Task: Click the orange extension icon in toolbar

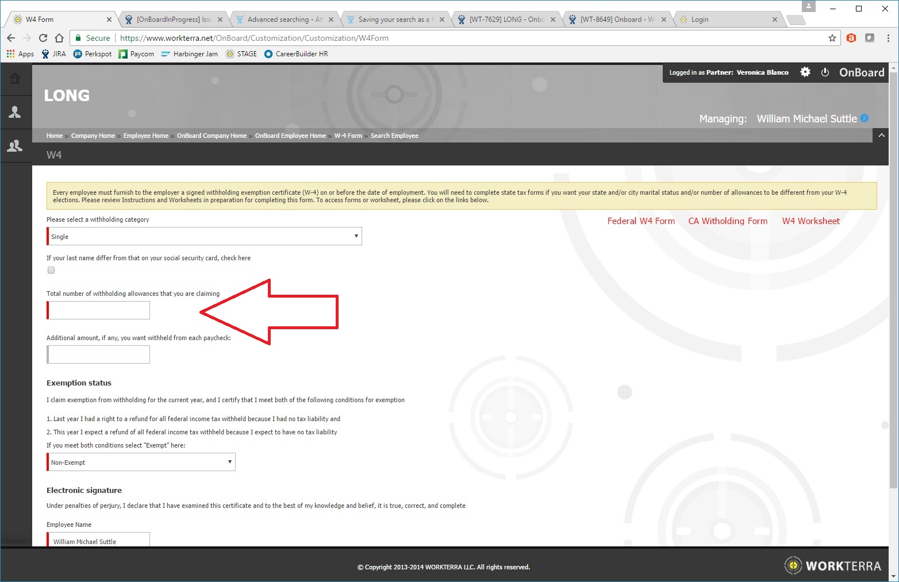Action: pos(851,38)
